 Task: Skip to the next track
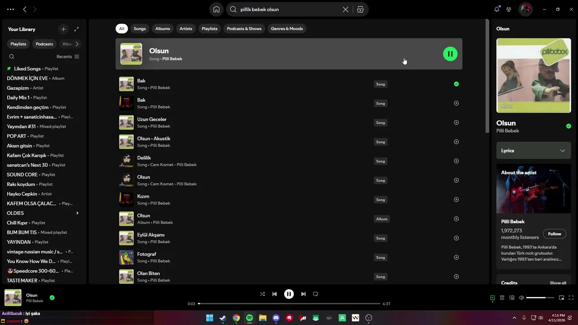point(303,294)
